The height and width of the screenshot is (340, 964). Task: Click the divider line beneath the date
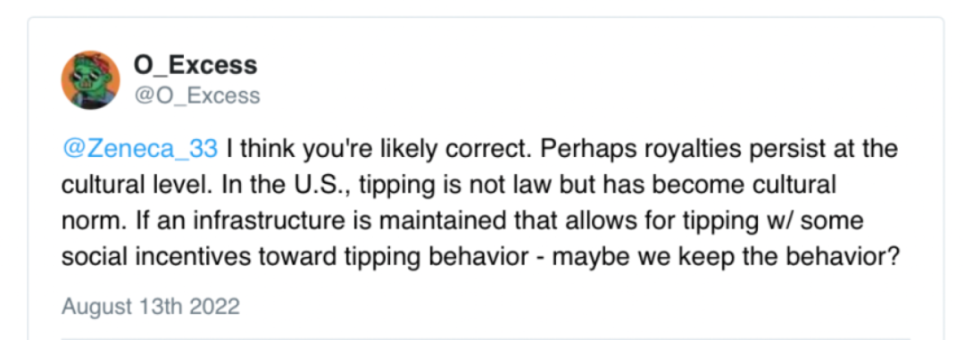pos(486,337)
